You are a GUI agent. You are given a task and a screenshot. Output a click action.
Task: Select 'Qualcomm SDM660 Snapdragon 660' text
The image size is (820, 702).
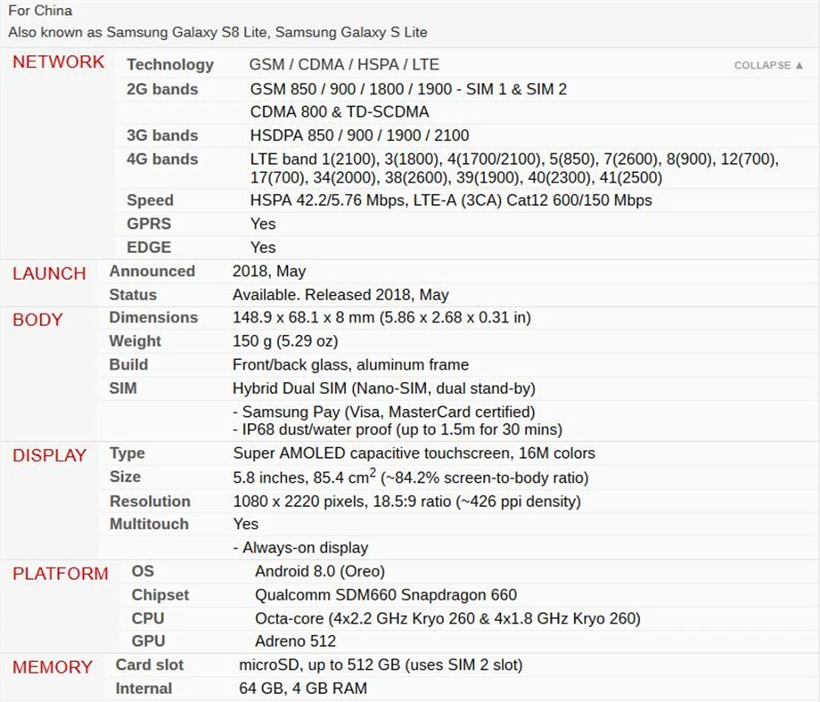click(385, 595)
